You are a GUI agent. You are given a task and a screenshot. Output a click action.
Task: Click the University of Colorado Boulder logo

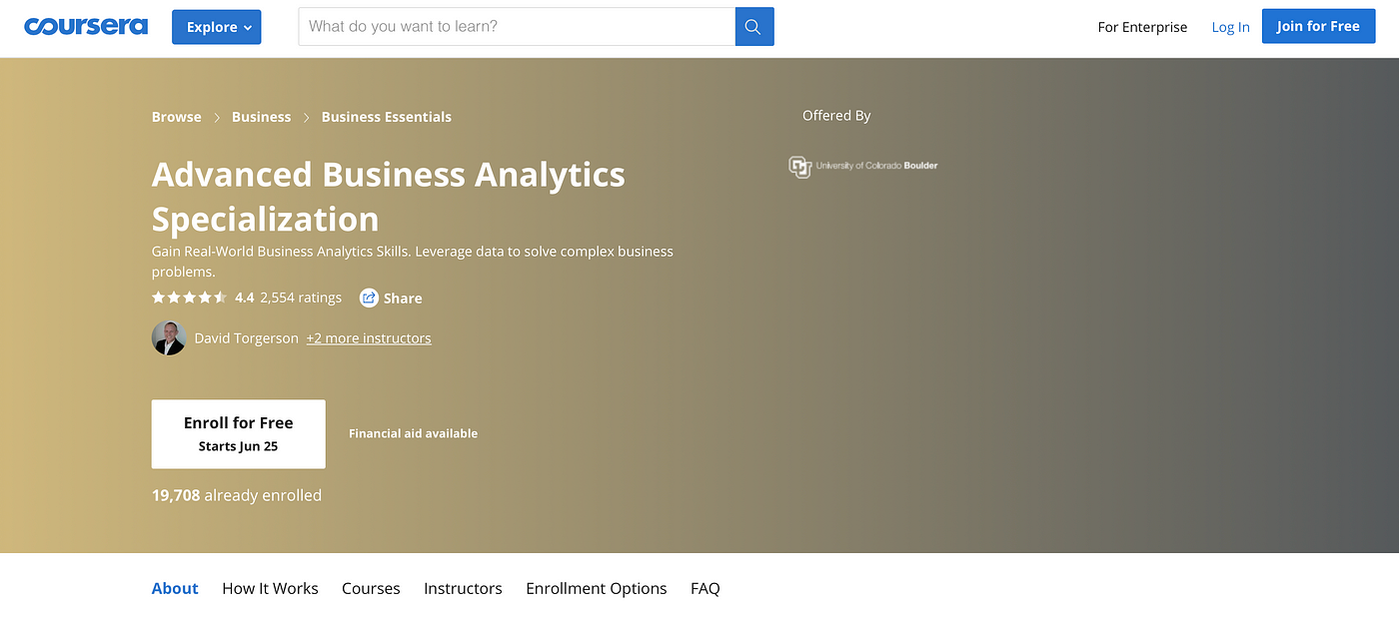pyautogui.click(x=863, y=166)
